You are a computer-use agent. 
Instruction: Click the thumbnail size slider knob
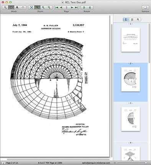pyautogui.click(x=146, y=163)
